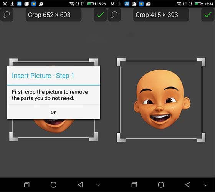
Task: Open recent apps on the right phone
Action: click(134, 185)
